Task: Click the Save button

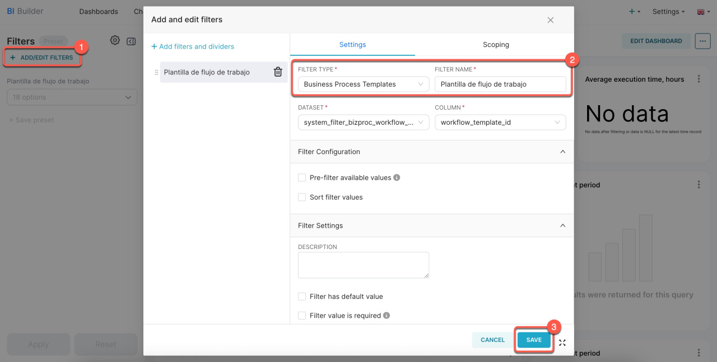Action: [534, 340]
